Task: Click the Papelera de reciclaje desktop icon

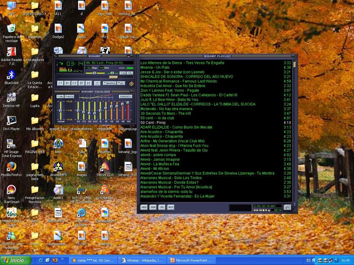Action: 11,33
